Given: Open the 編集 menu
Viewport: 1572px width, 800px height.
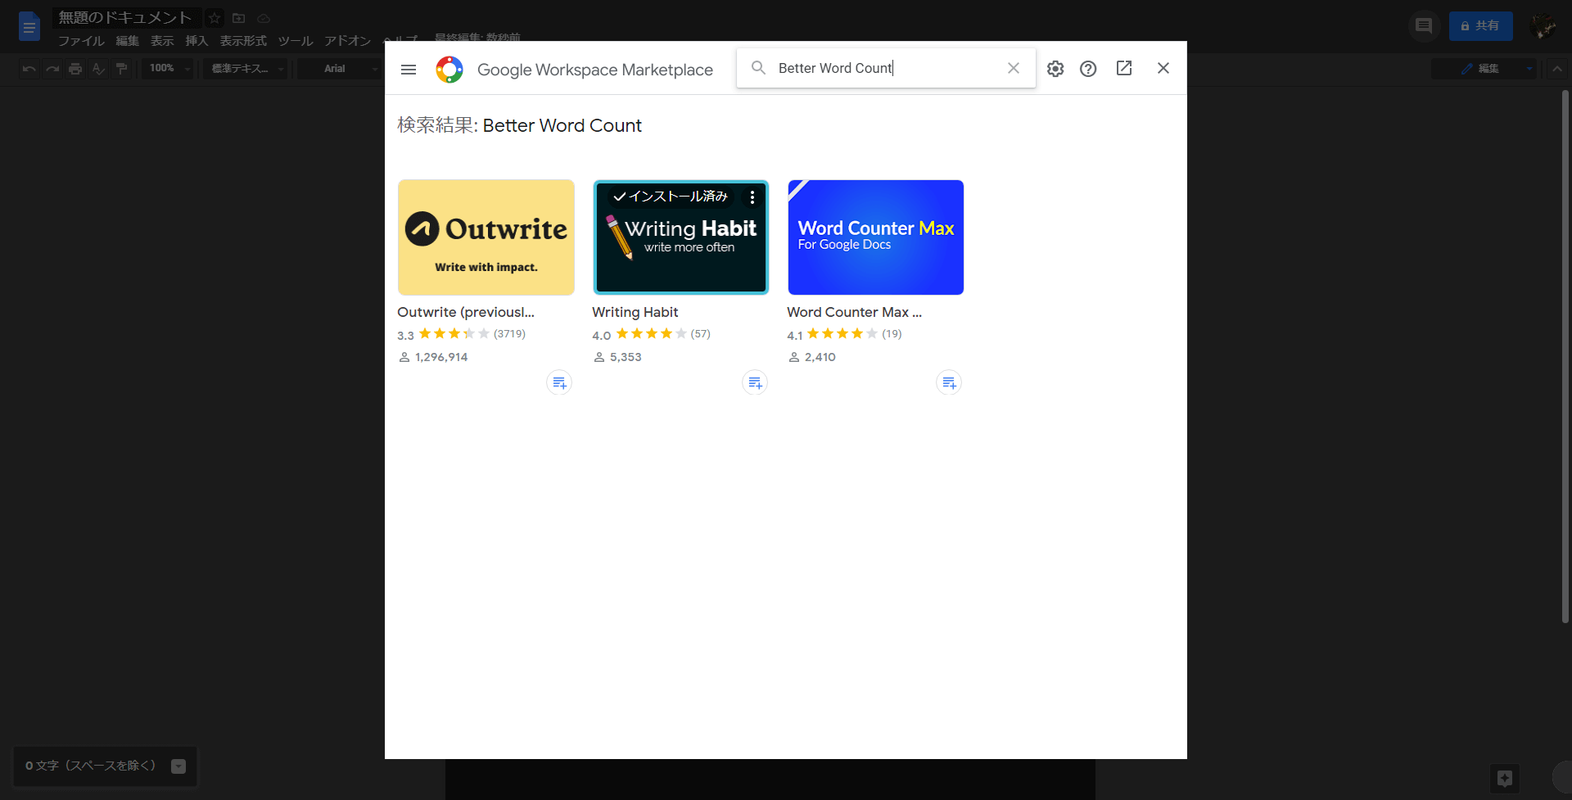Looking at the screenshot, I should (x=127, y=41).
